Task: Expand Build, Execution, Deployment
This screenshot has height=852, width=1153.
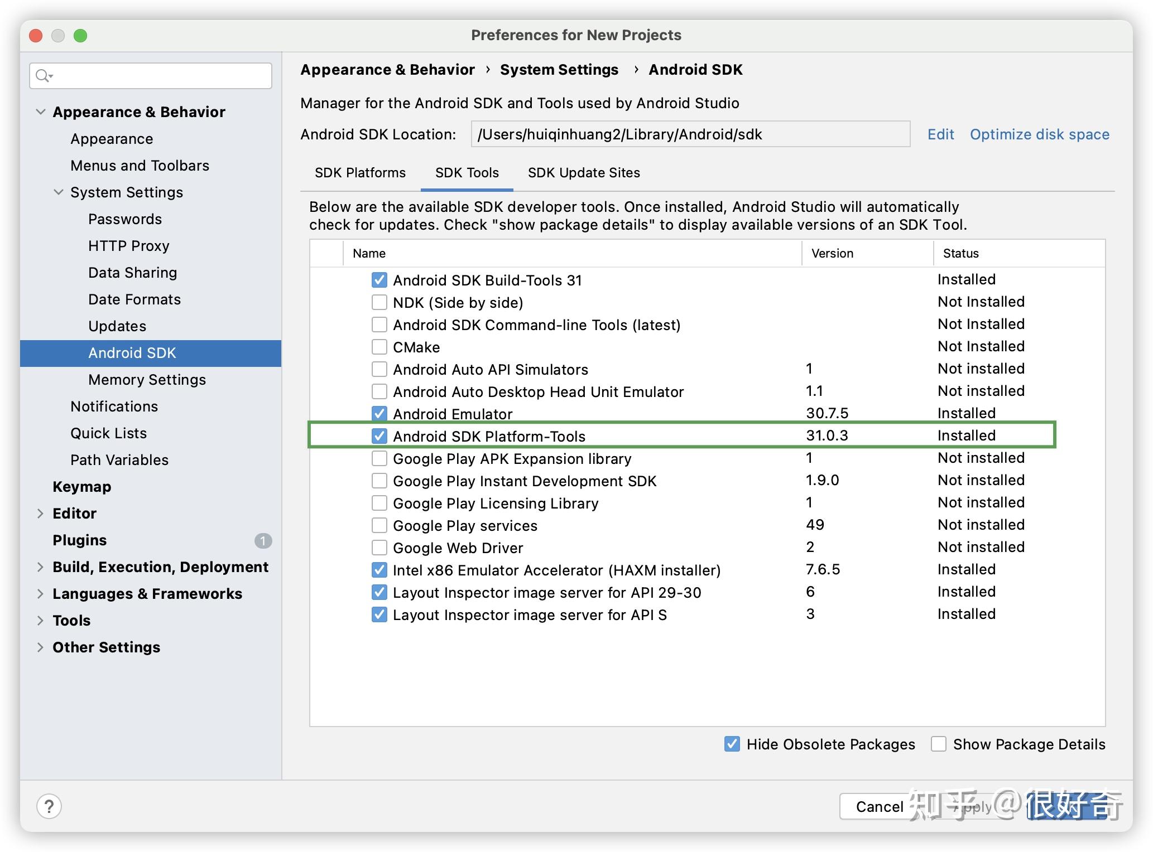Action: point(40,567)
